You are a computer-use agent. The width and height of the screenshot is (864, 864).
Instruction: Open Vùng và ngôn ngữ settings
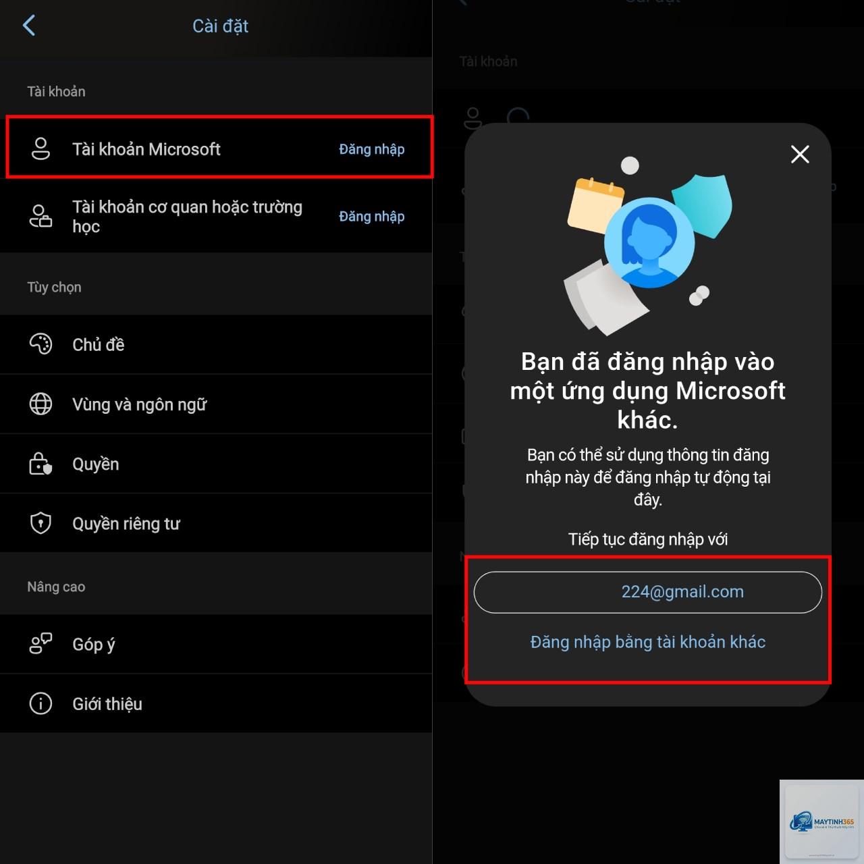[x=216, y=404]
